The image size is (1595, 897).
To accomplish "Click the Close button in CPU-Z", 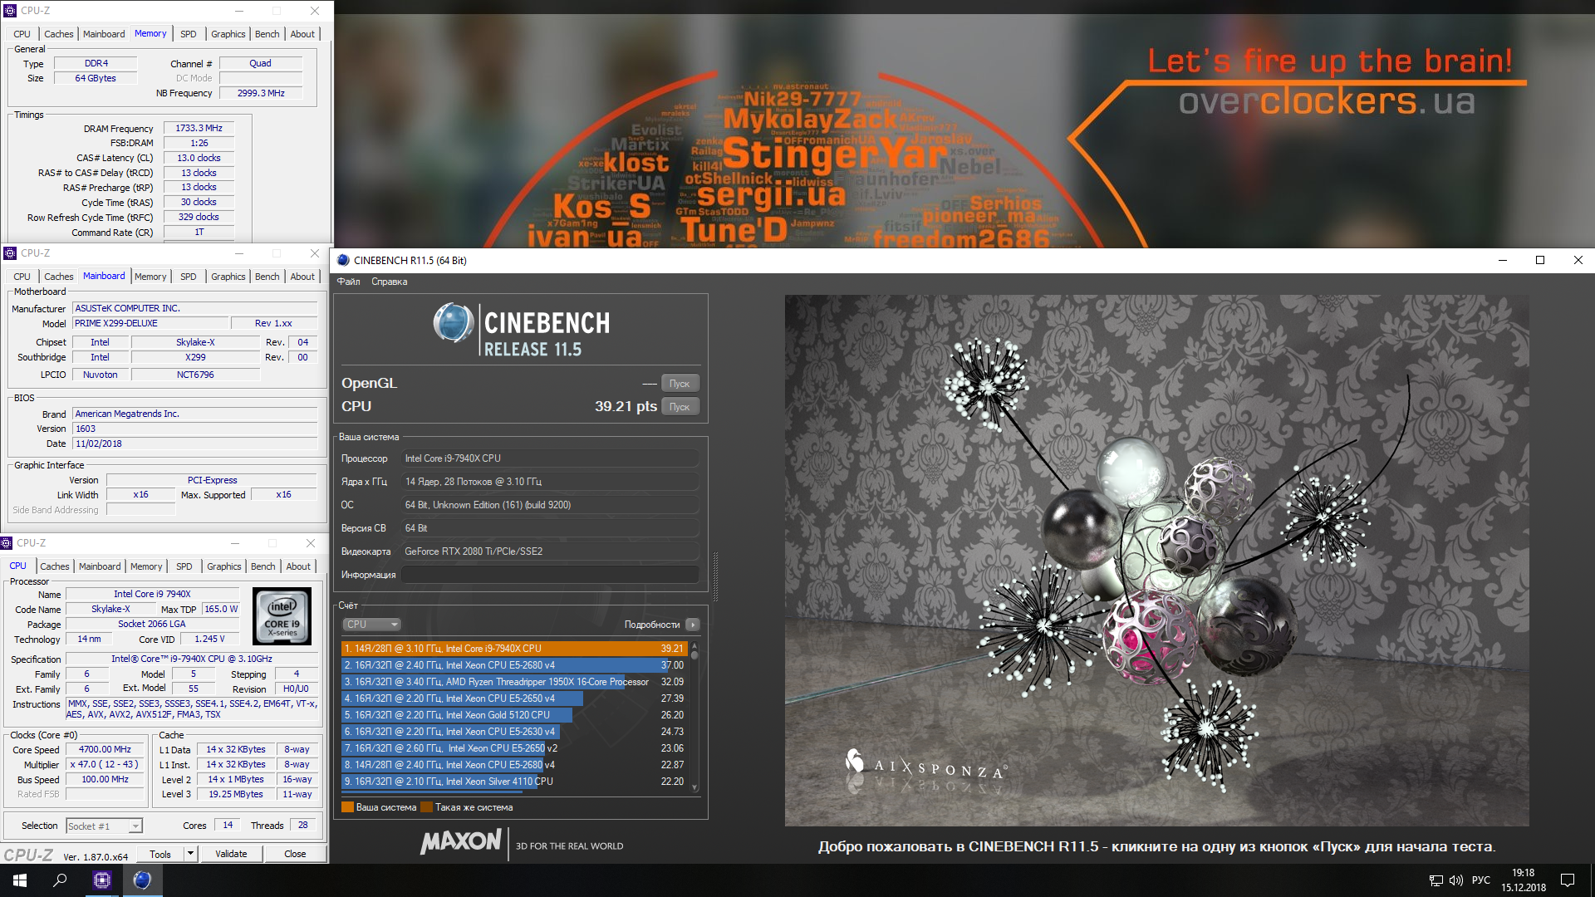I will [x=295, y=854].
